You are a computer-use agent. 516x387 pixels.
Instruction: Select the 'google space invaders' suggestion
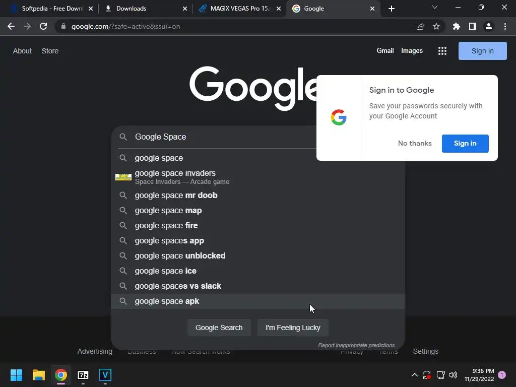(257, 177)
